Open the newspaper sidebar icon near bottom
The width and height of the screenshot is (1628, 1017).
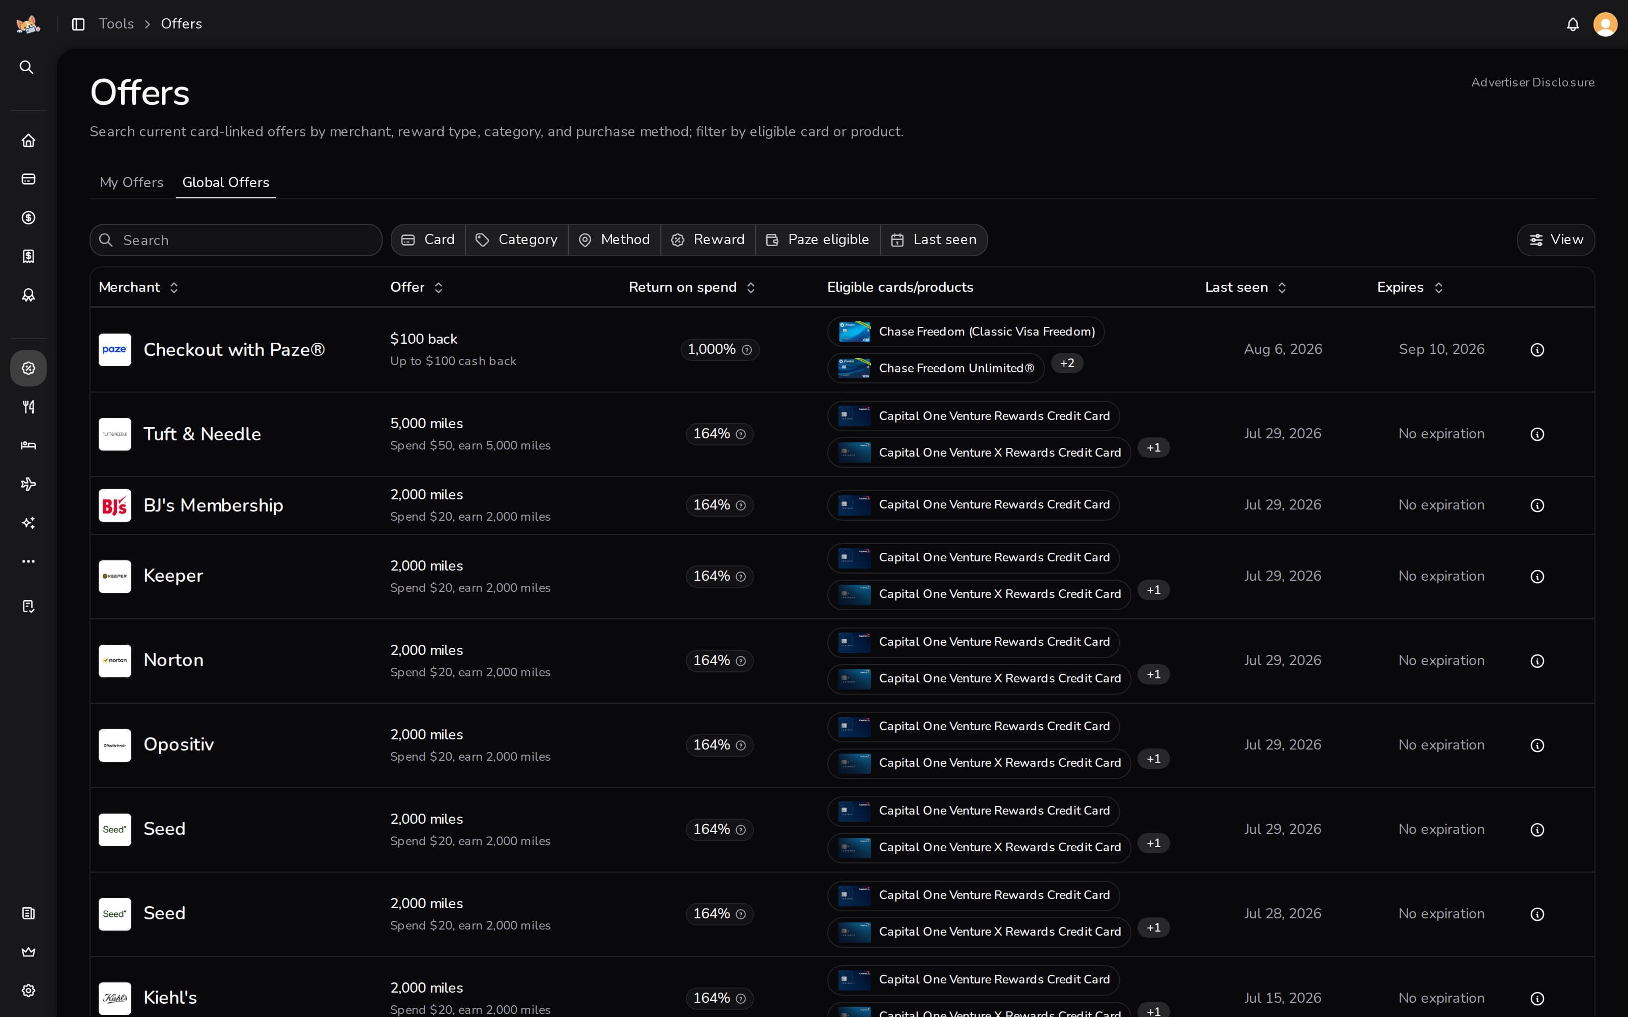(28, 913)
